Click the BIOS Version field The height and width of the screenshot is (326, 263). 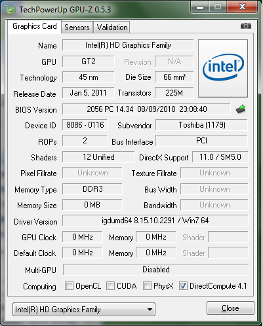point(146,109)
